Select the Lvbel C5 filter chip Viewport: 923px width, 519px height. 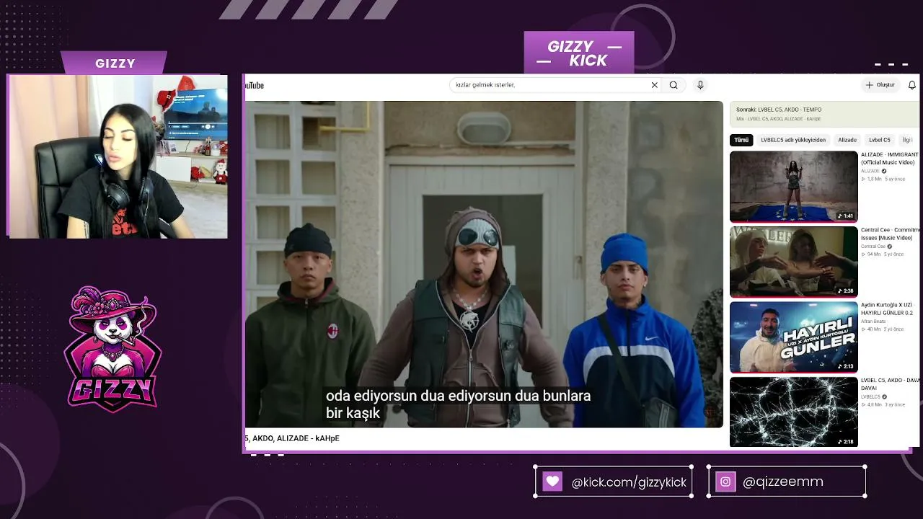880,140
